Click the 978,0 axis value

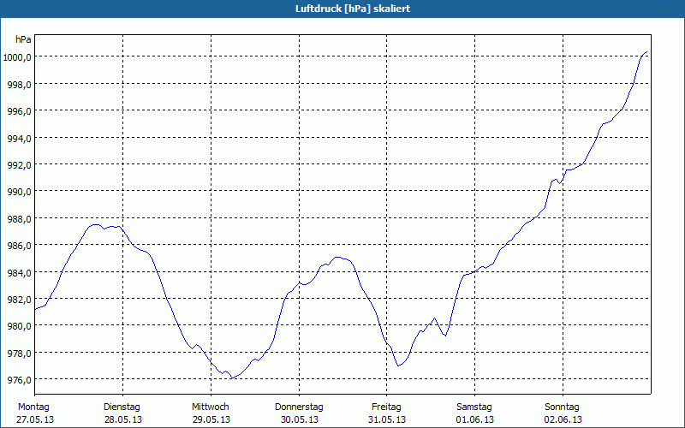[x=19, y=354]
